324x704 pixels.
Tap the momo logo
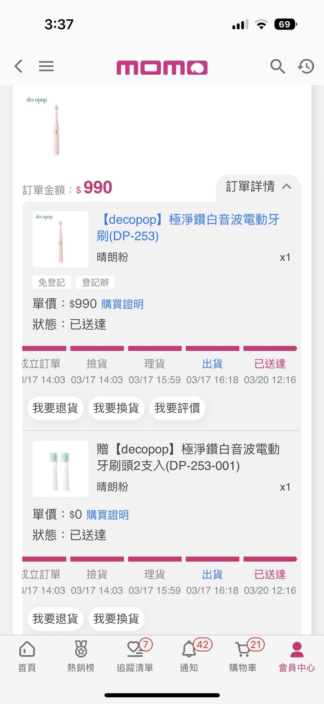[162, 68]
